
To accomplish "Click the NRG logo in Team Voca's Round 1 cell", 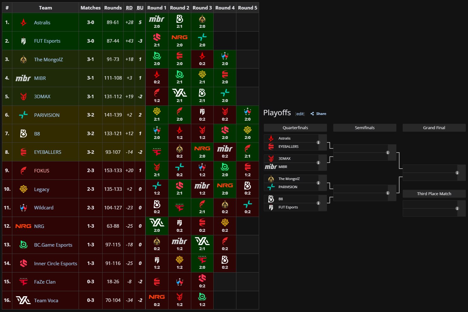I will point(157,297).
